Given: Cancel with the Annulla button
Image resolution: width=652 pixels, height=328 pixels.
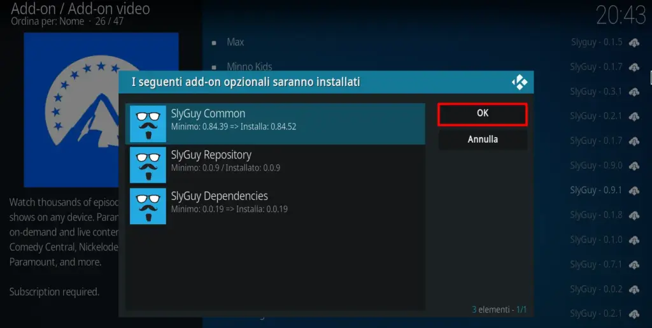Looking at the screenshot, I should pos(483,139).
